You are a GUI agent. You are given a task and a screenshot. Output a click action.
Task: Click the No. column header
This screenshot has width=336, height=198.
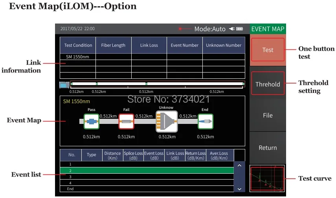tap(71, 155)
